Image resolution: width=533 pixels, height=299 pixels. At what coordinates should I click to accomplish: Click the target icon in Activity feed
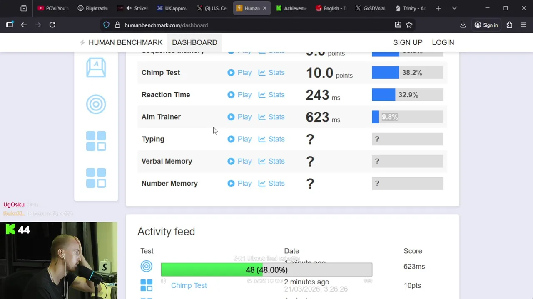pyautogui.click(x=147, y=266)
